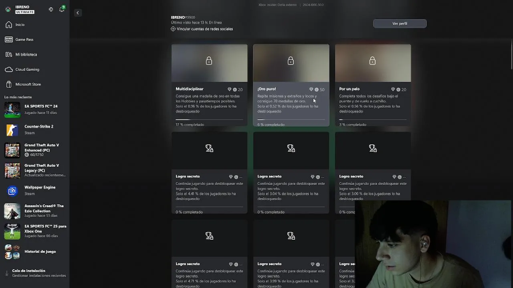Open EA SPORTS FC 25 thumbnail
513x288 pixels.
pos(12,231)
